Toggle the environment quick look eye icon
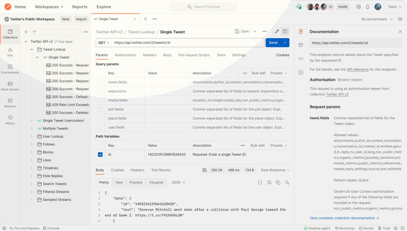The image size is (407, 231). coord(400,19)
